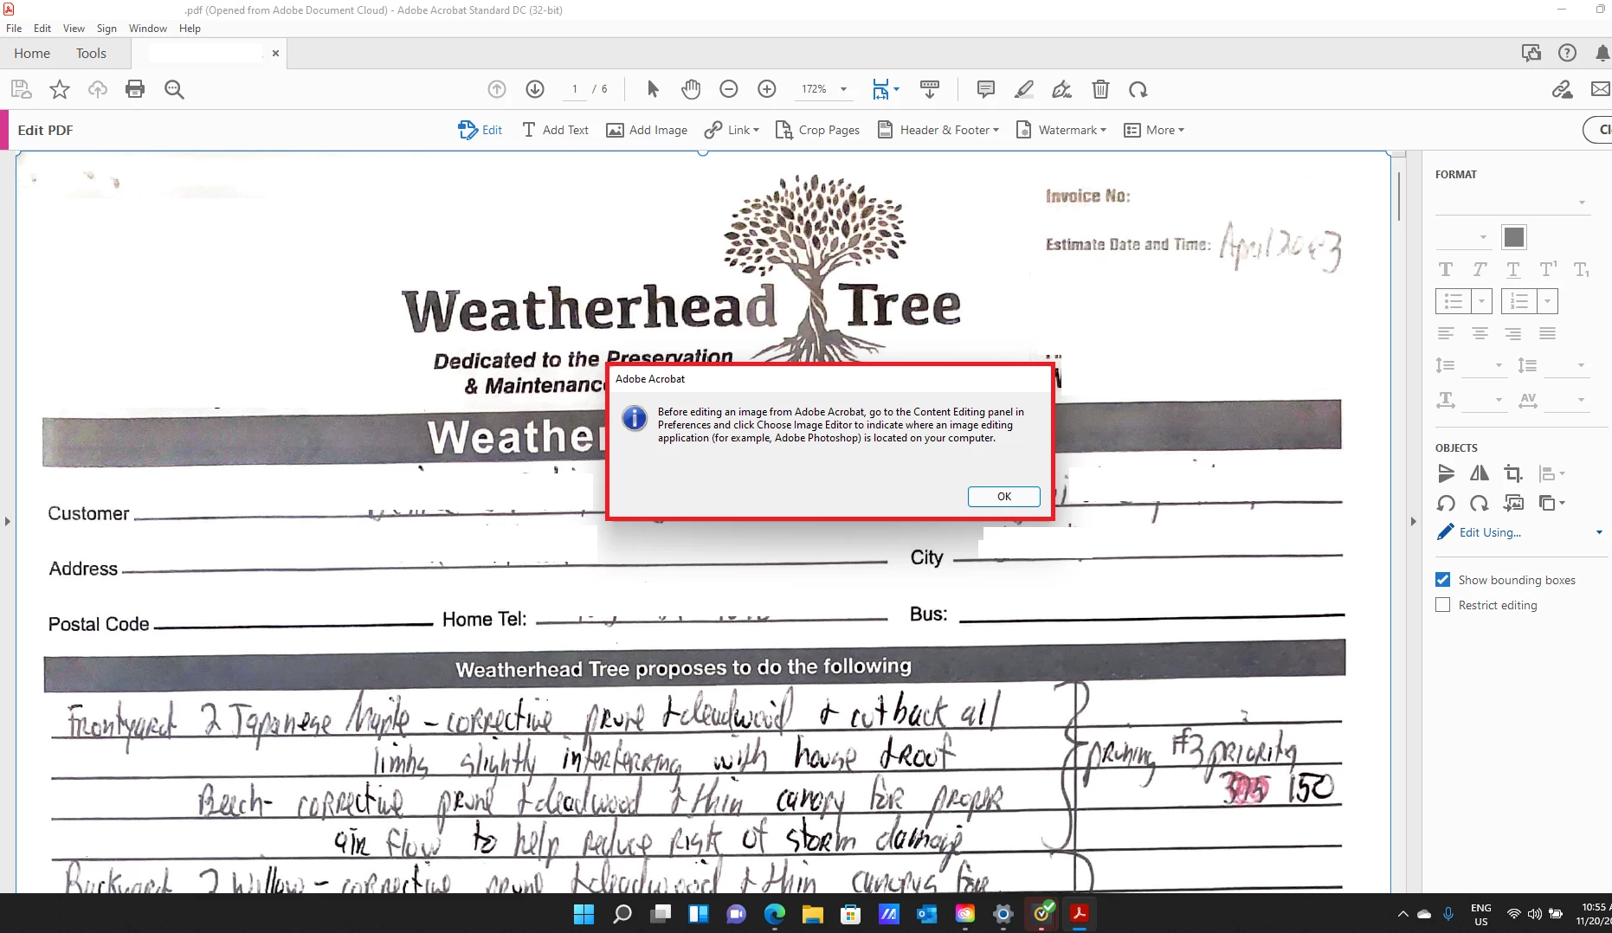This screenshot has height=933, width=1612.
Task: Open the Window menu
Action: pos(148,28)
